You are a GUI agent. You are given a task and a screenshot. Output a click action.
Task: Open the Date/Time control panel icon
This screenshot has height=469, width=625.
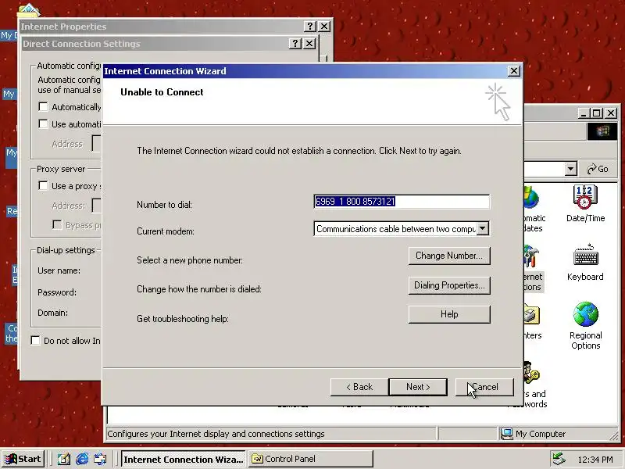pos(585,203)
